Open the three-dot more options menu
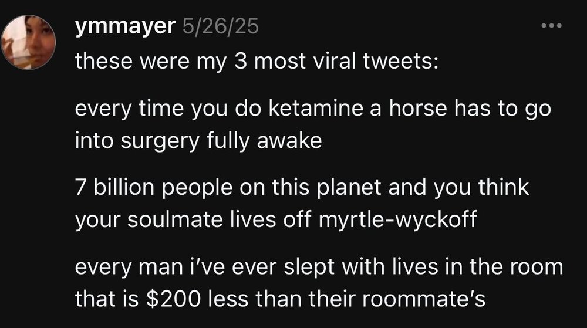Viewport: 587px width, 328px height. pos(551,25)
